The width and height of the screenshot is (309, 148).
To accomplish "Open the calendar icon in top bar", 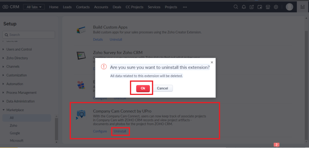I will (260, 7).
